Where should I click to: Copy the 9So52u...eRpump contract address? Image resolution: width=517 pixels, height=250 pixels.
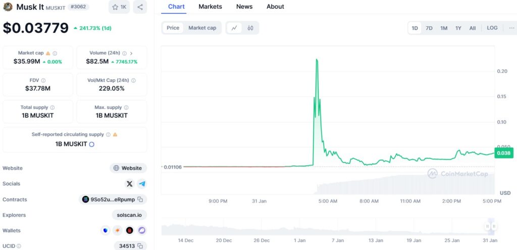coord(140,199)
